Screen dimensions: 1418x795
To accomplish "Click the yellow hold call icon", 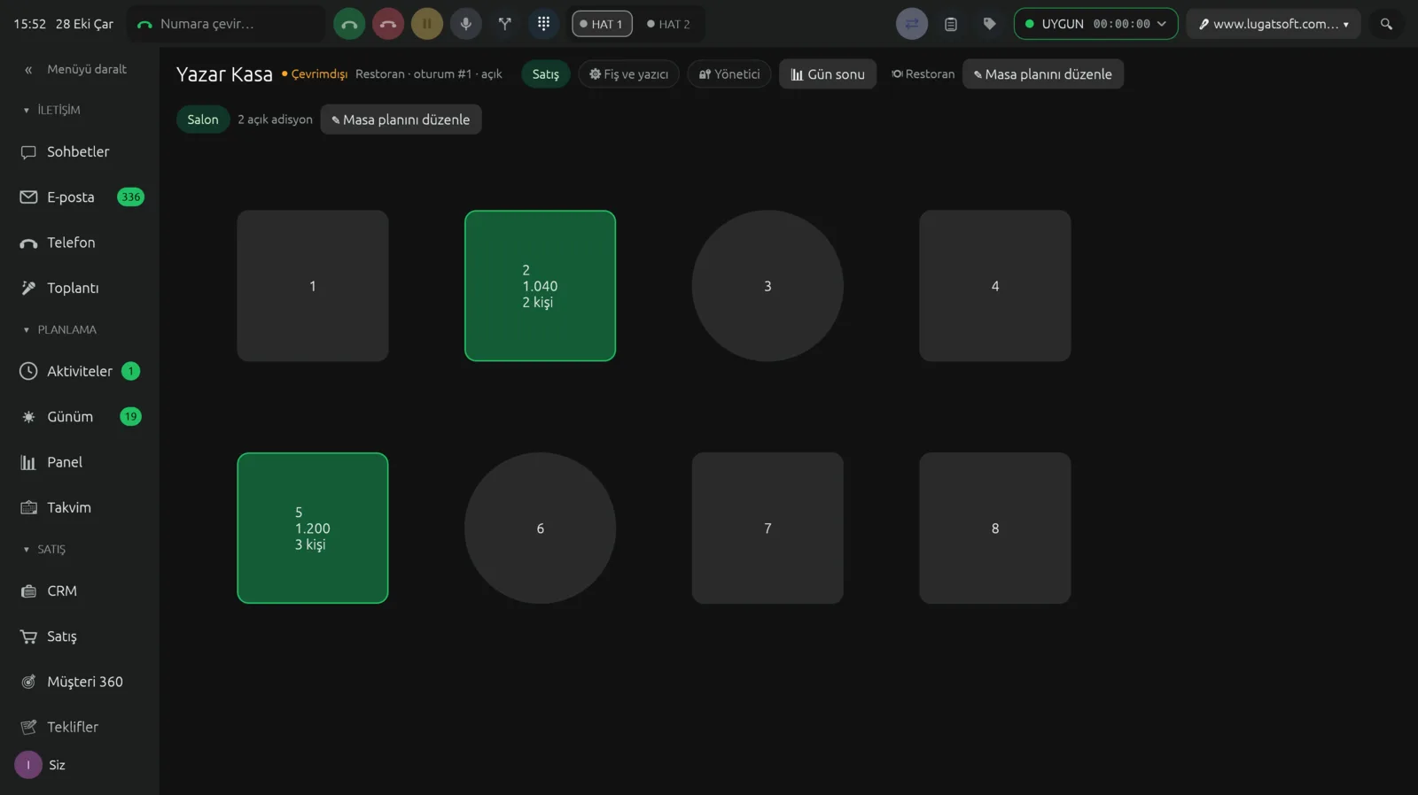I will tap(427, 24).
